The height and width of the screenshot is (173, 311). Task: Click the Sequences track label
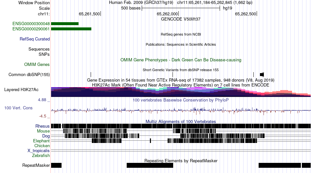(x=39, y=49)
